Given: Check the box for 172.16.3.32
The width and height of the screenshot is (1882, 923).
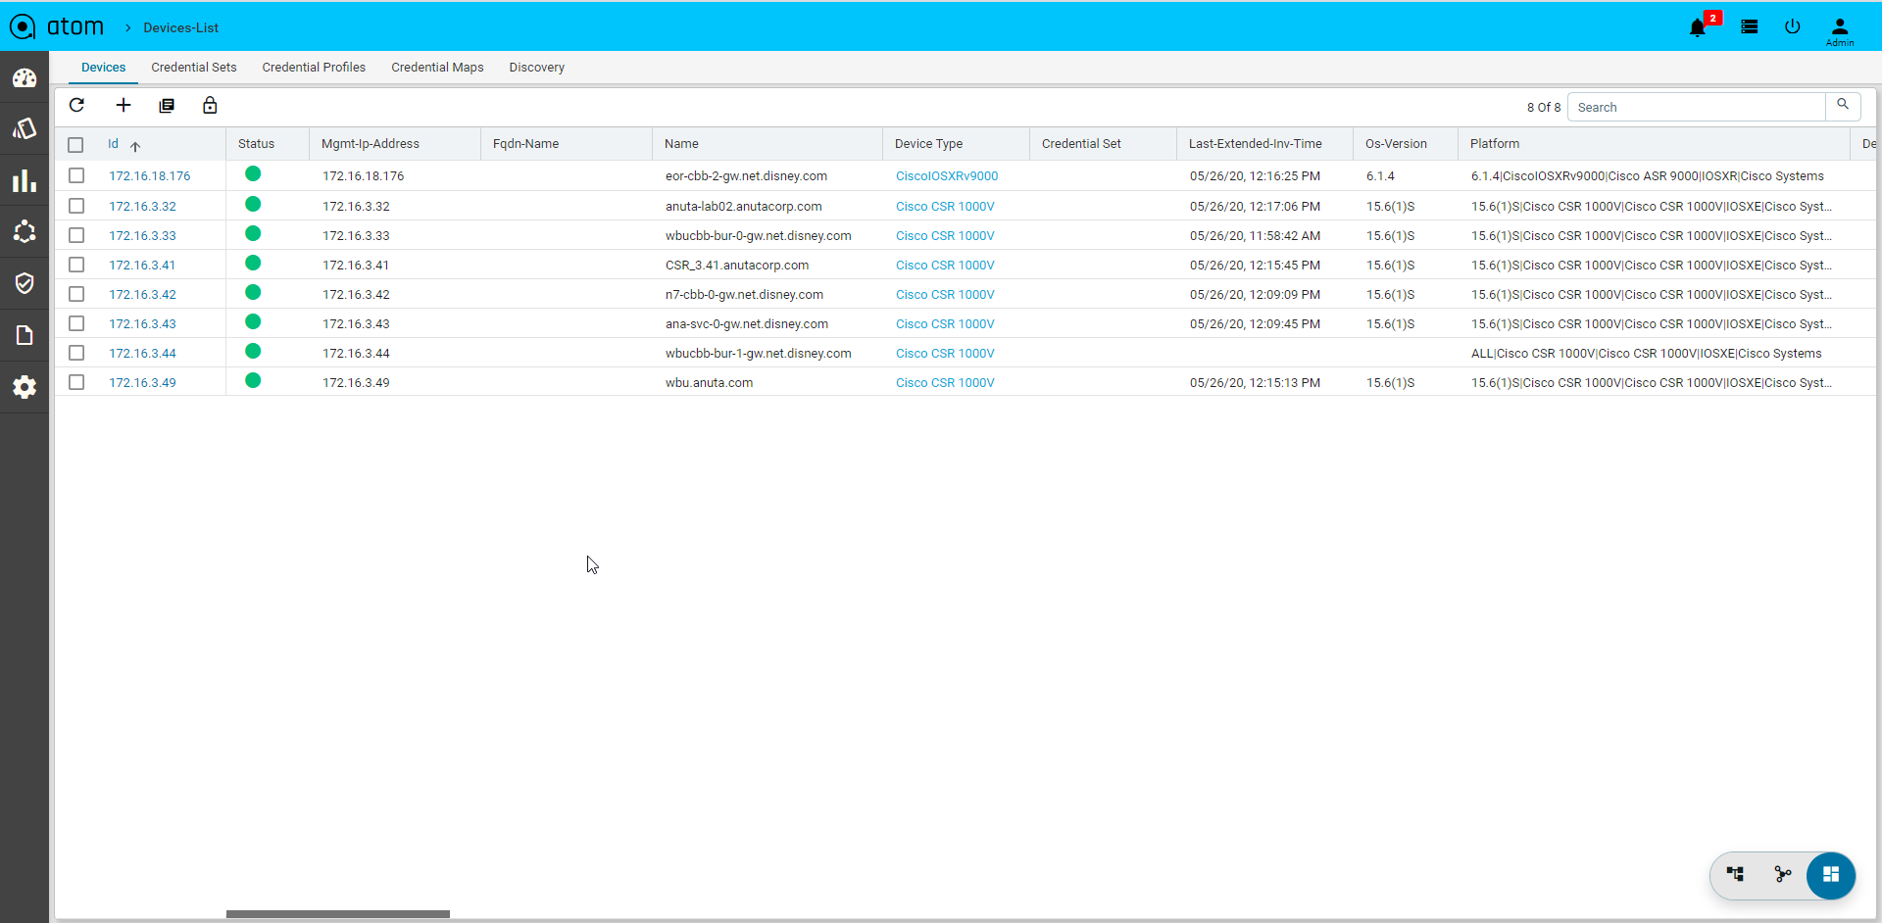Looking at the screenshot, I should (76, 206).
